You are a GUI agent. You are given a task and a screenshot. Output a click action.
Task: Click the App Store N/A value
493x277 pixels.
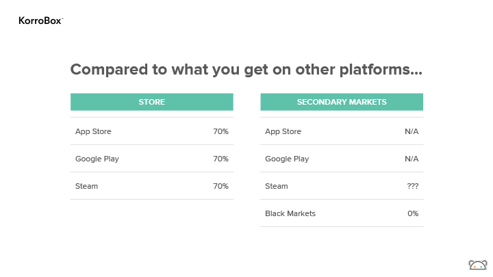coord(412,131)
